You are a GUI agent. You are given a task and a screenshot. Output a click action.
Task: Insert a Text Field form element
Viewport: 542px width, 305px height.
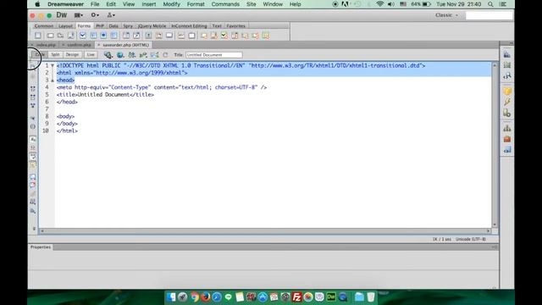(50, 36)
